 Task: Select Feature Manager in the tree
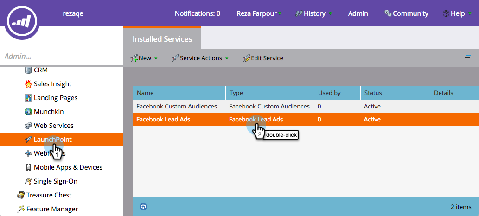[52, 209]
